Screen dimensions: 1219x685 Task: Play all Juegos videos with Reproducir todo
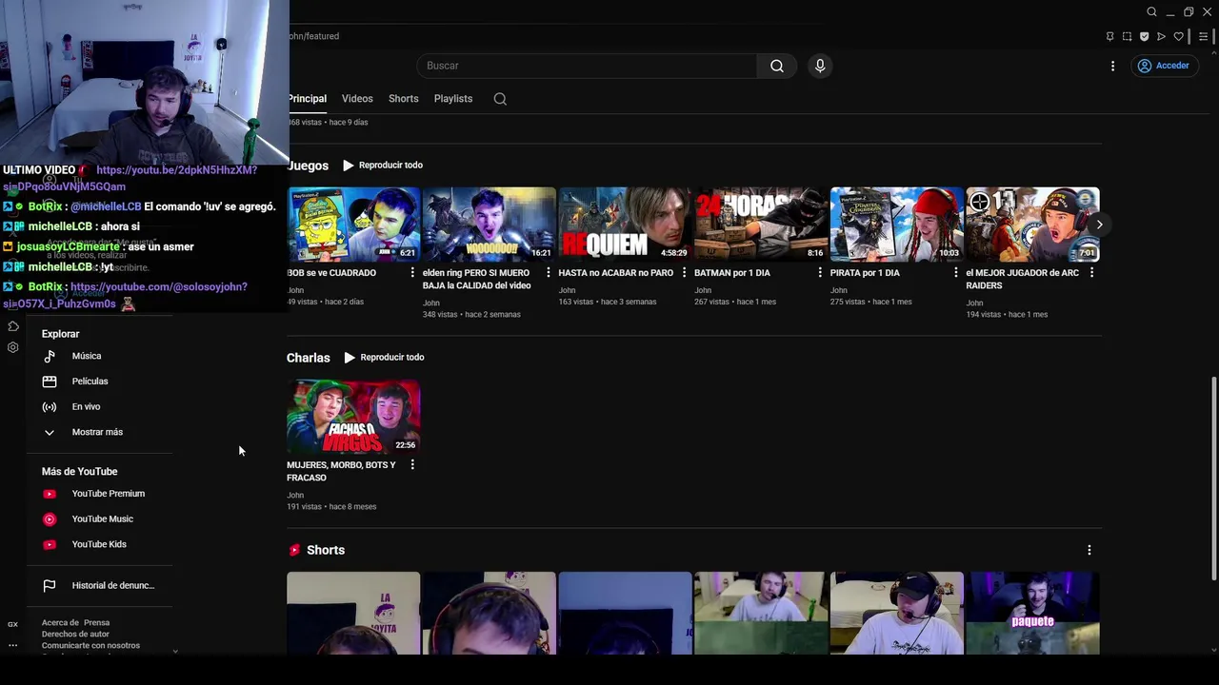[383, 166]
